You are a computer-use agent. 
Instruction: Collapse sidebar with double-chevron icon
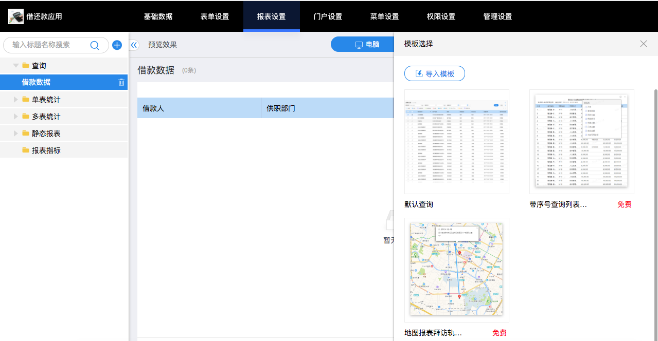click(x=134, y=45)
